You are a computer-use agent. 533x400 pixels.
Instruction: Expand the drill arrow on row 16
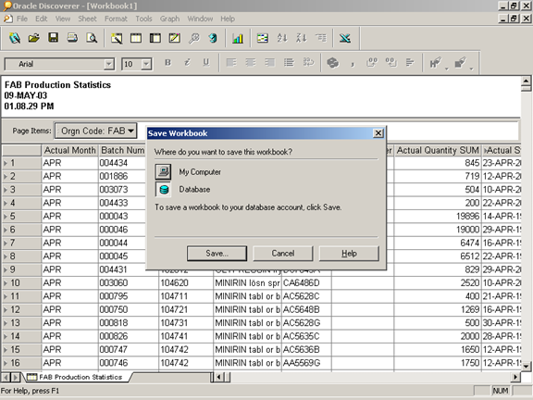tap(6, 363)
